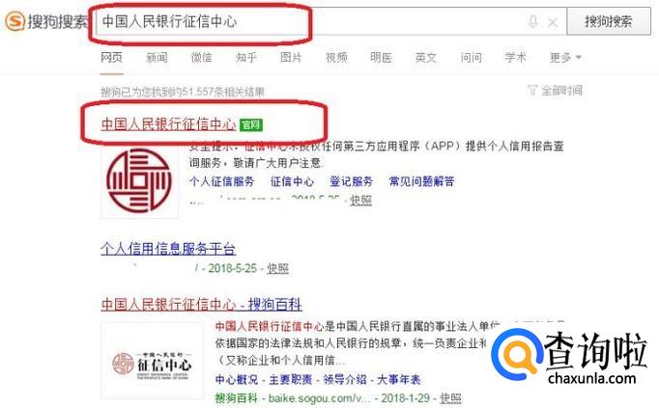
Task: Open the 学术 search tab
Action: pos(515,58)
